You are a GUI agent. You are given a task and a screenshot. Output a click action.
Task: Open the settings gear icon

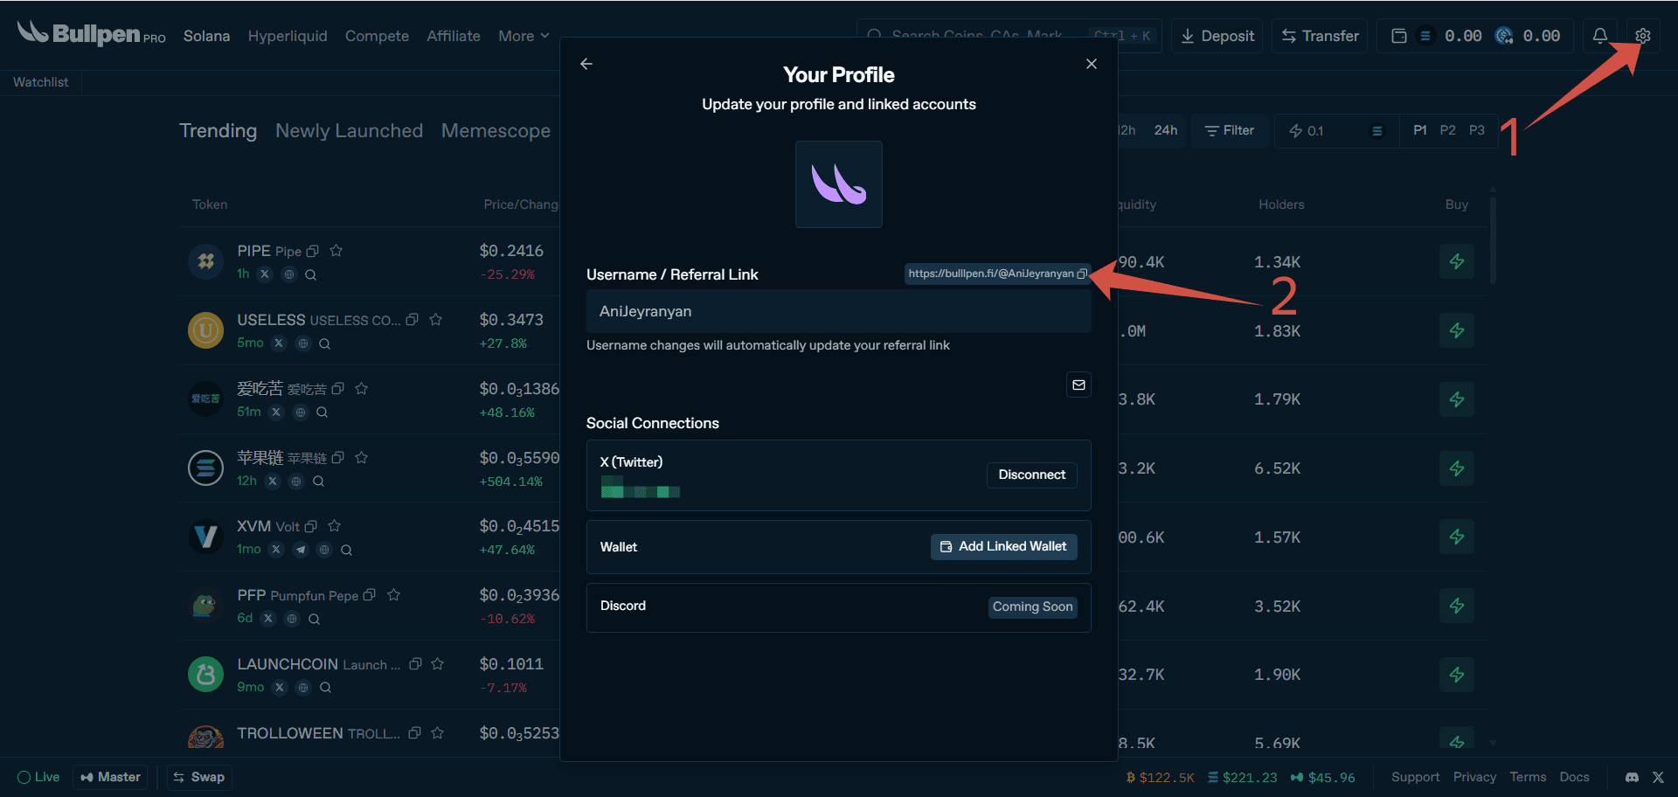tap(1642, 36)
